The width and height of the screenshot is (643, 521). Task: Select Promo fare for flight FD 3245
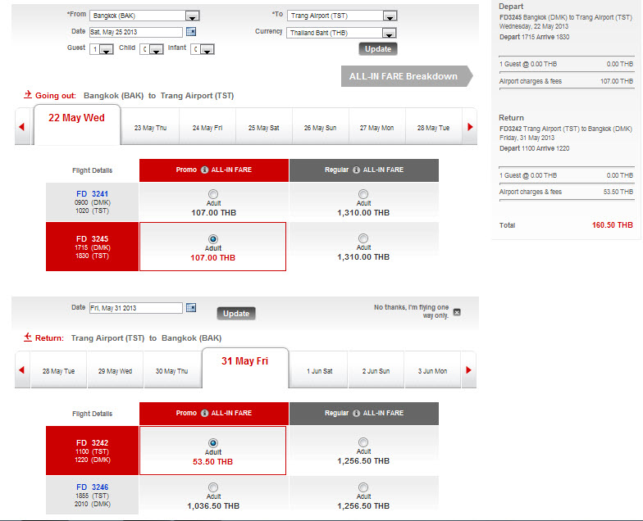pyautogui.click(x=213, y=239)
